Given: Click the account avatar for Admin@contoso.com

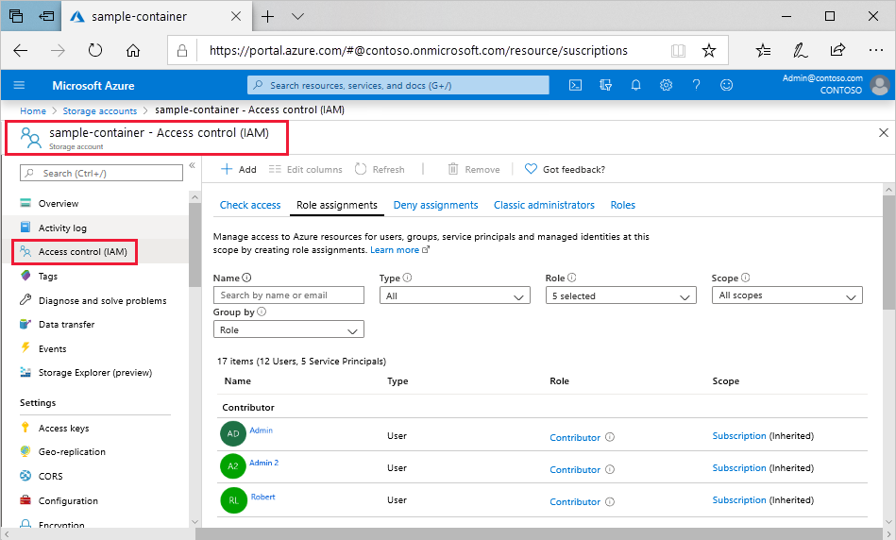Looking at the screenshot, I should (x=879, y=85).
